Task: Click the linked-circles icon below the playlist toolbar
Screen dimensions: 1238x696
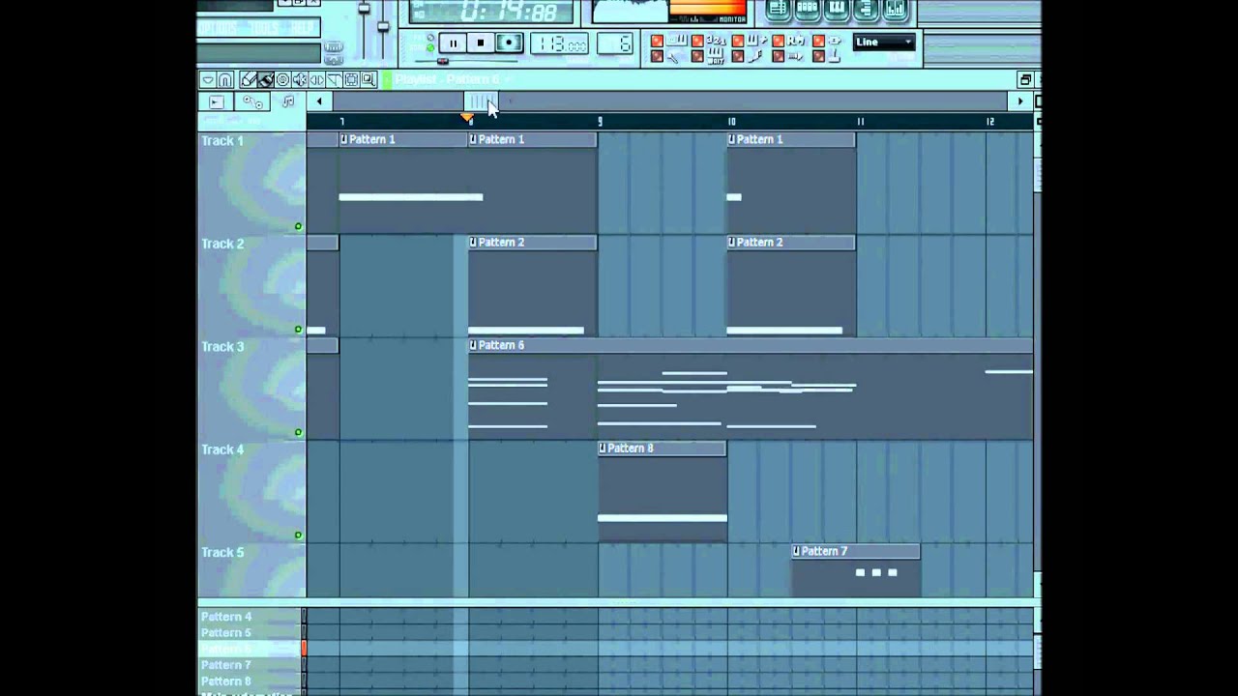Action: pyautogui.click(x=252, y=101)
